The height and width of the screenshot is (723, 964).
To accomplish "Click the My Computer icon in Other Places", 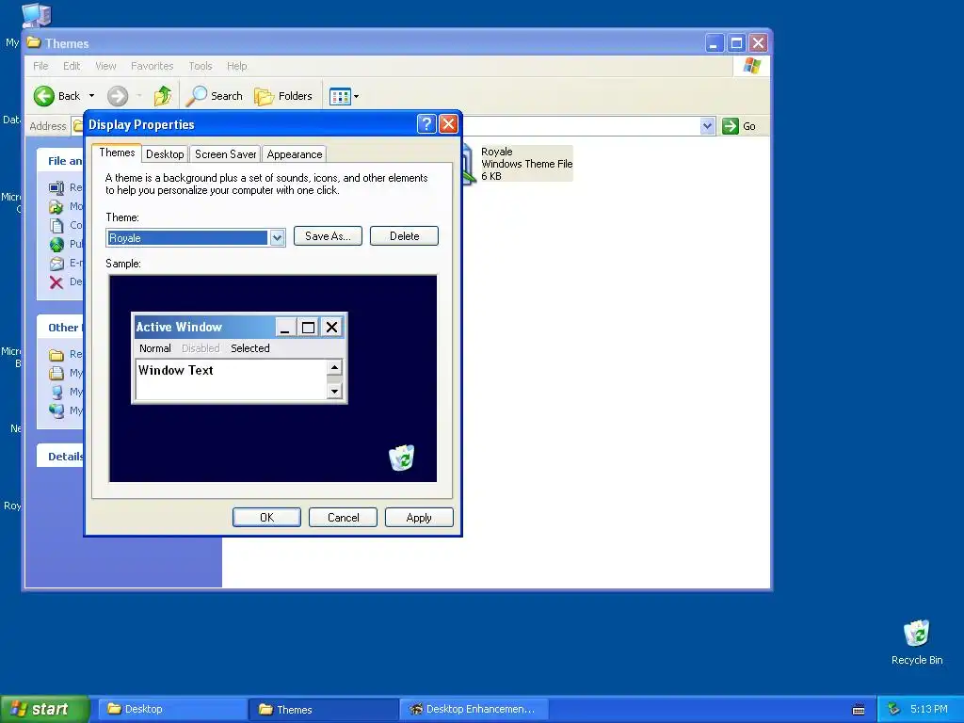I will pos(56,393).
